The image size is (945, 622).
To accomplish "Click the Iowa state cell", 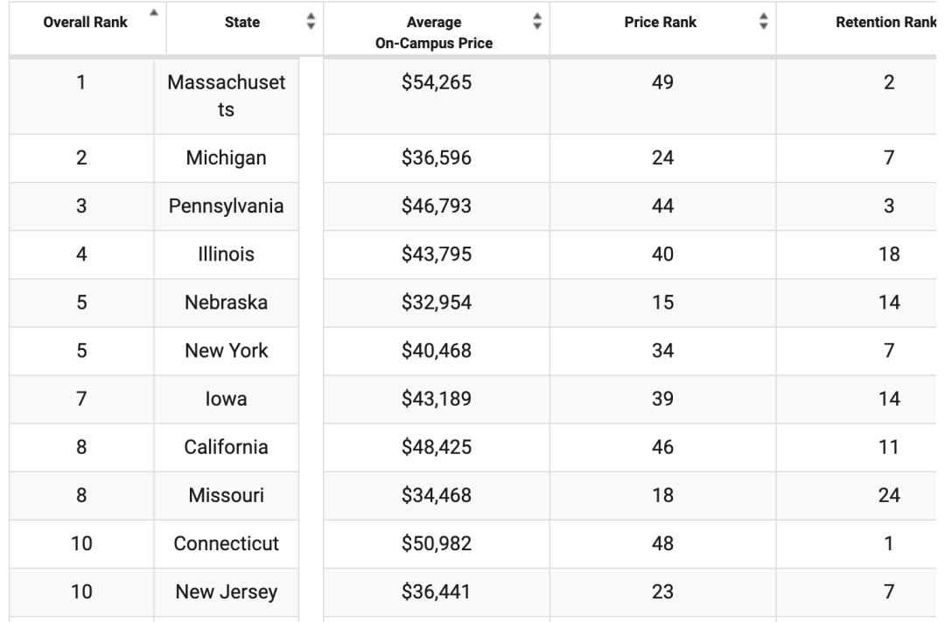I will pyautogui.click(x=226, y=399).
